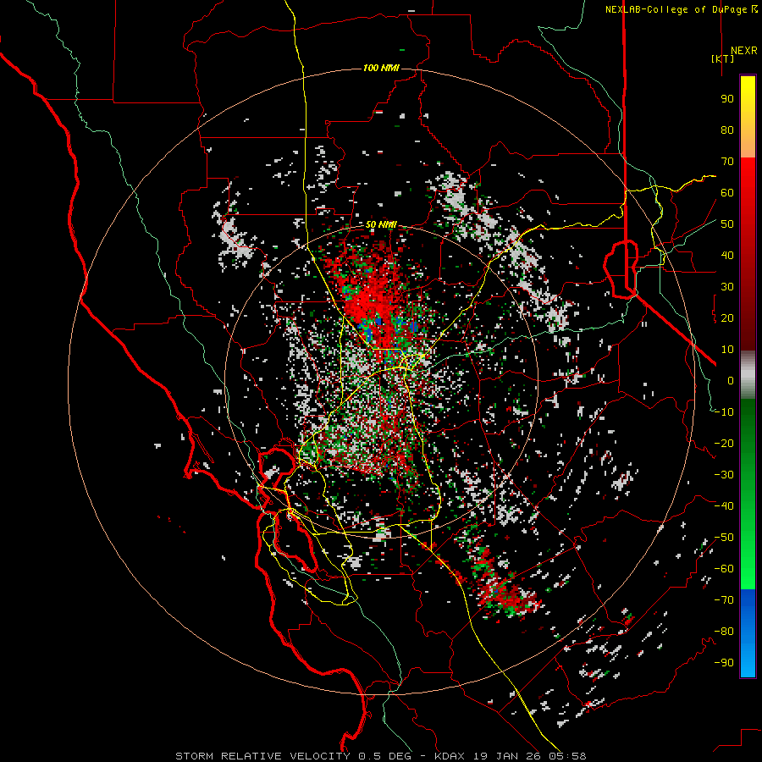
Task: Click the storm relative velocity caption text
Action: [x=381, y=756]
